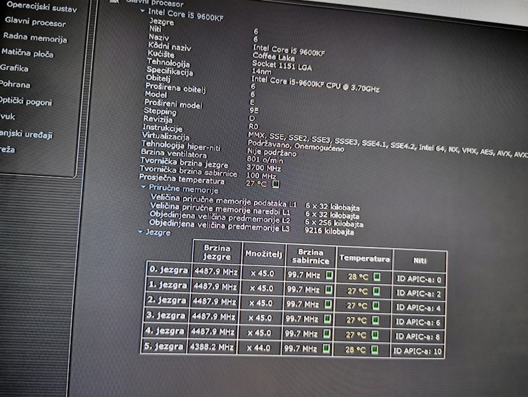Click the ID APIC-a: 10 cell
The image size is (528, 397).
[417, 351]
